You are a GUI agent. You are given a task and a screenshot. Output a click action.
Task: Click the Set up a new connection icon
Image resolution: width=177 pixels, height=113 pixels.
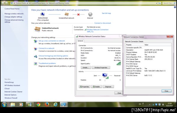[36, 41]
